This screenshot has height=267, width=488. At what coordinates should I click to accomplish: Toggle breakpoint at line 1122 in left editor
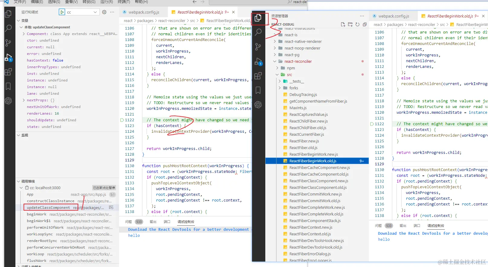point(122,120)
